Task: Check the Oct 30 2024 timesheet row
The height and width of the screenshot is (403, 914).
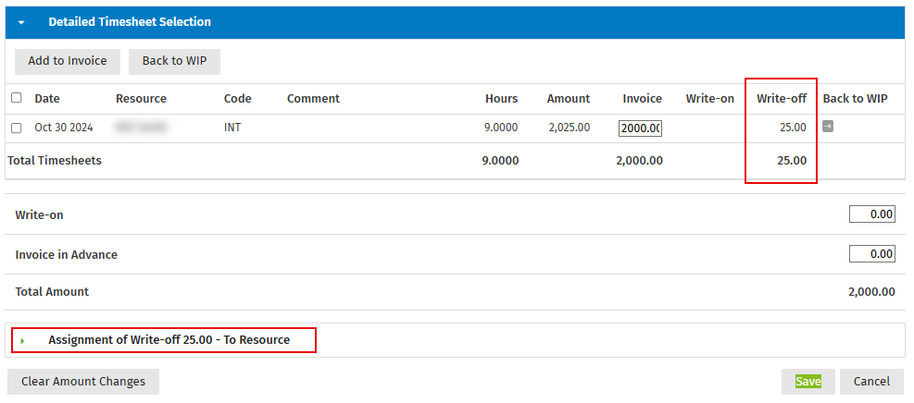Action: (x=17, y=128)
